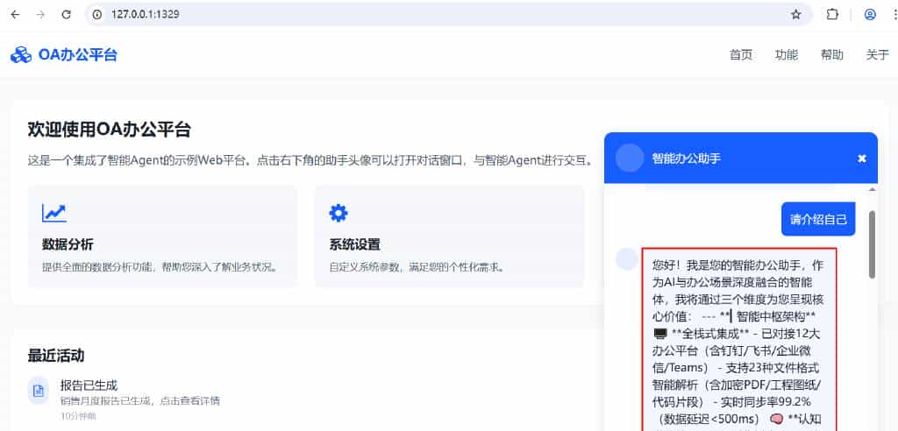Open the 关于 navigation item
This screenshot has width=898, height=431.
pos(877,55)
